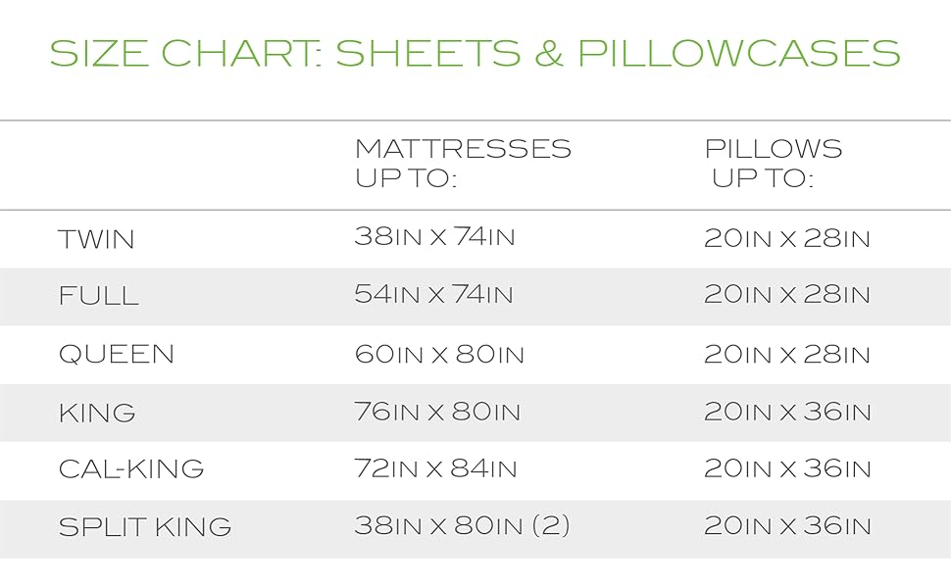Select the Full row label

pos(99,296)
